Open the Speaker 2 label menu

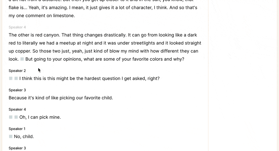tap(17, 71)
